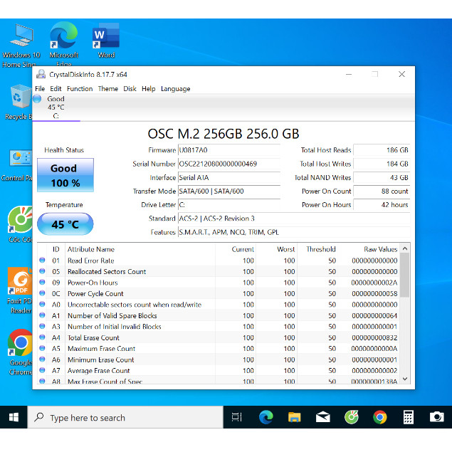Open the Edit menu
This screenshot has width=452, height=452.
click(x=56, y=89)
